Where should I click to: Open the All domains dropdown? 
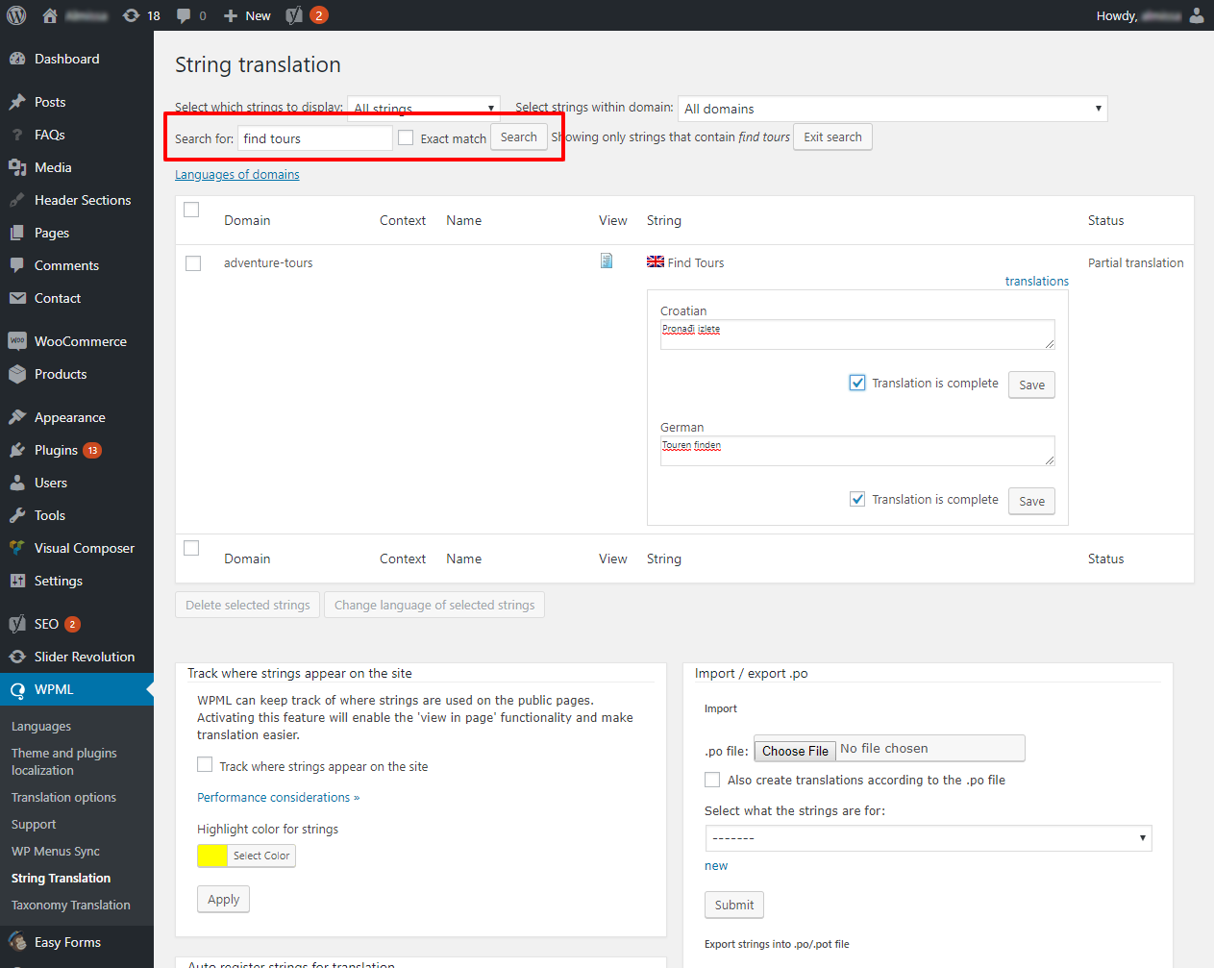tap(892, 109)
